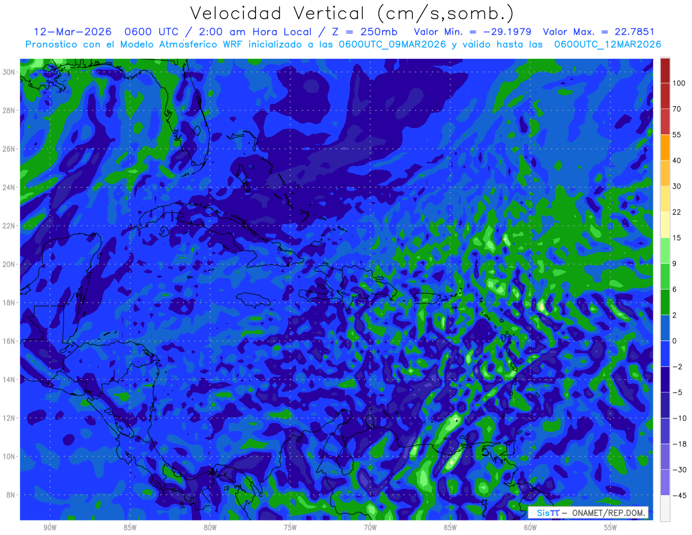The image size is (692, 535).
Task: Click the '22N' latitude label
Action: point(10,226)
